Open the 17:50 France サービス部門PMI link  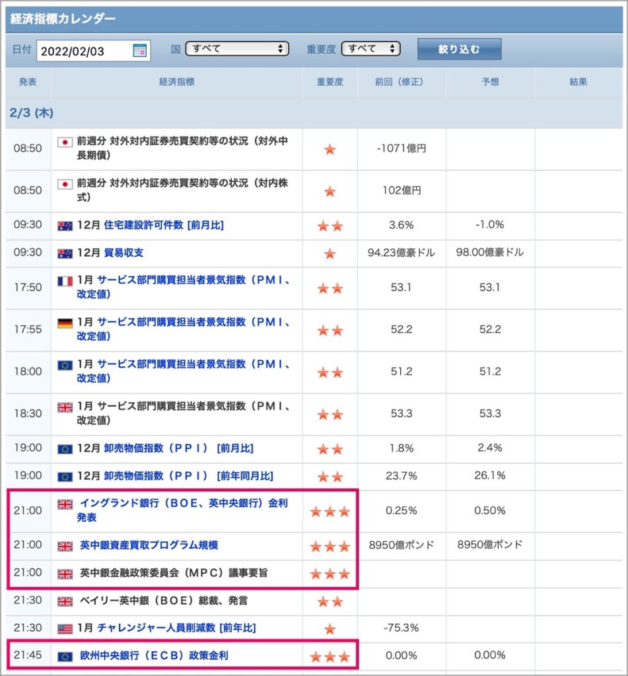tap(184, 287)
